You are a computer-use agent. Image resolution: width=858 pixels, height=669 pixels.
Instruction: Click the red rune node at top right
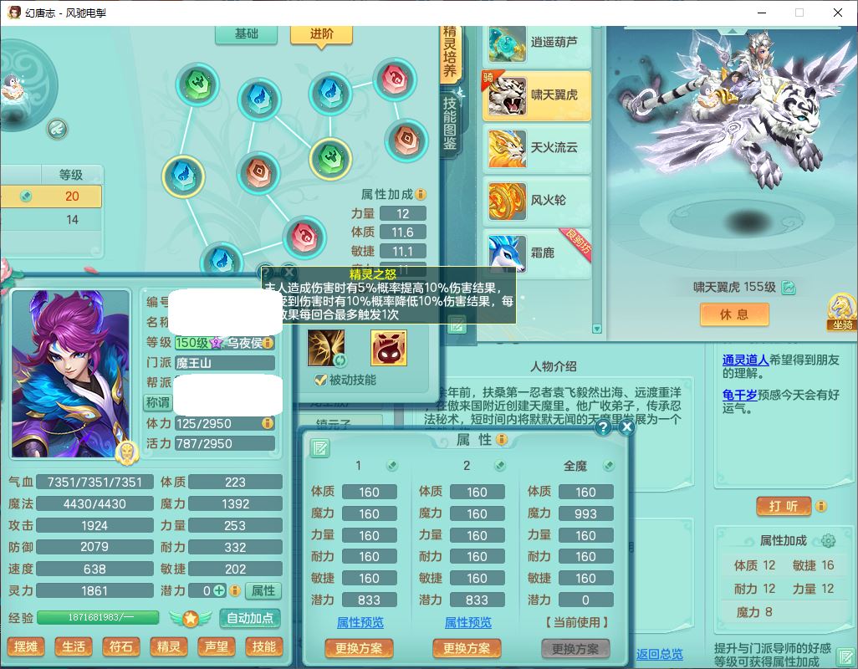pos(395,79)
